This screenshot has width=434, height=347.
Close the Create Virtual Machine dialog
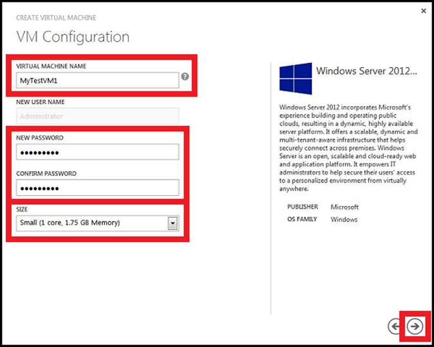coord(424,11)
